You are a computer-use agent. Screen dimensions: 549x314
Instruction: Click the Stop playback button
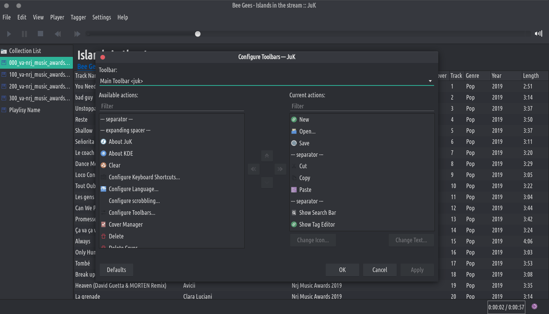pyautogui.click(x=40, y=34)
